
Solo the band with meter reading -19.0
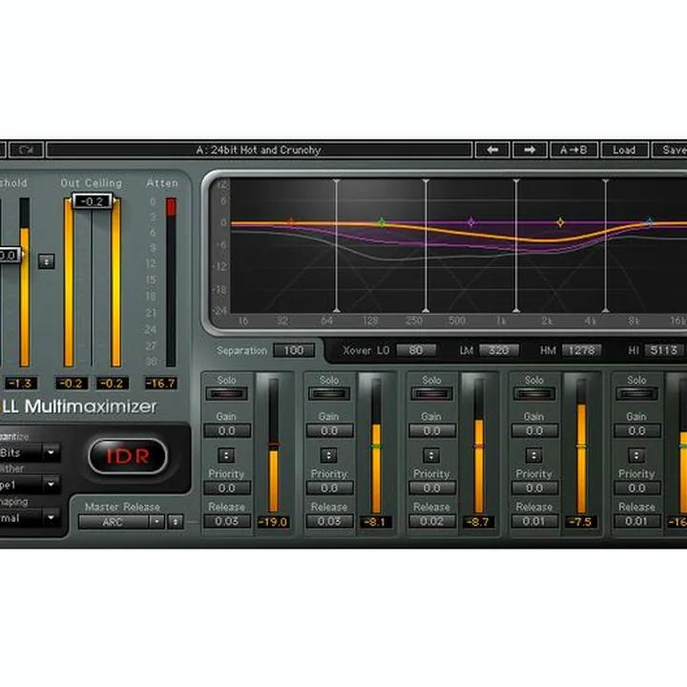(x=226, y=393)
